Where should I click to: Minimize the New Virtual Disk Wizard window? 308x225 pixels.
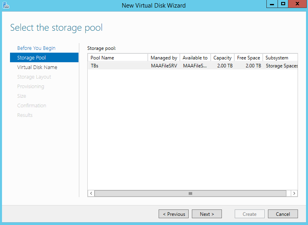272,4
